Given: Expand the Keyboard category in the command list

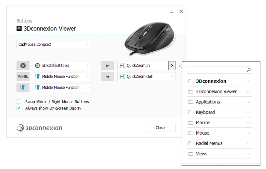Looking at the screenshot, I should click(x=205, y=112).
